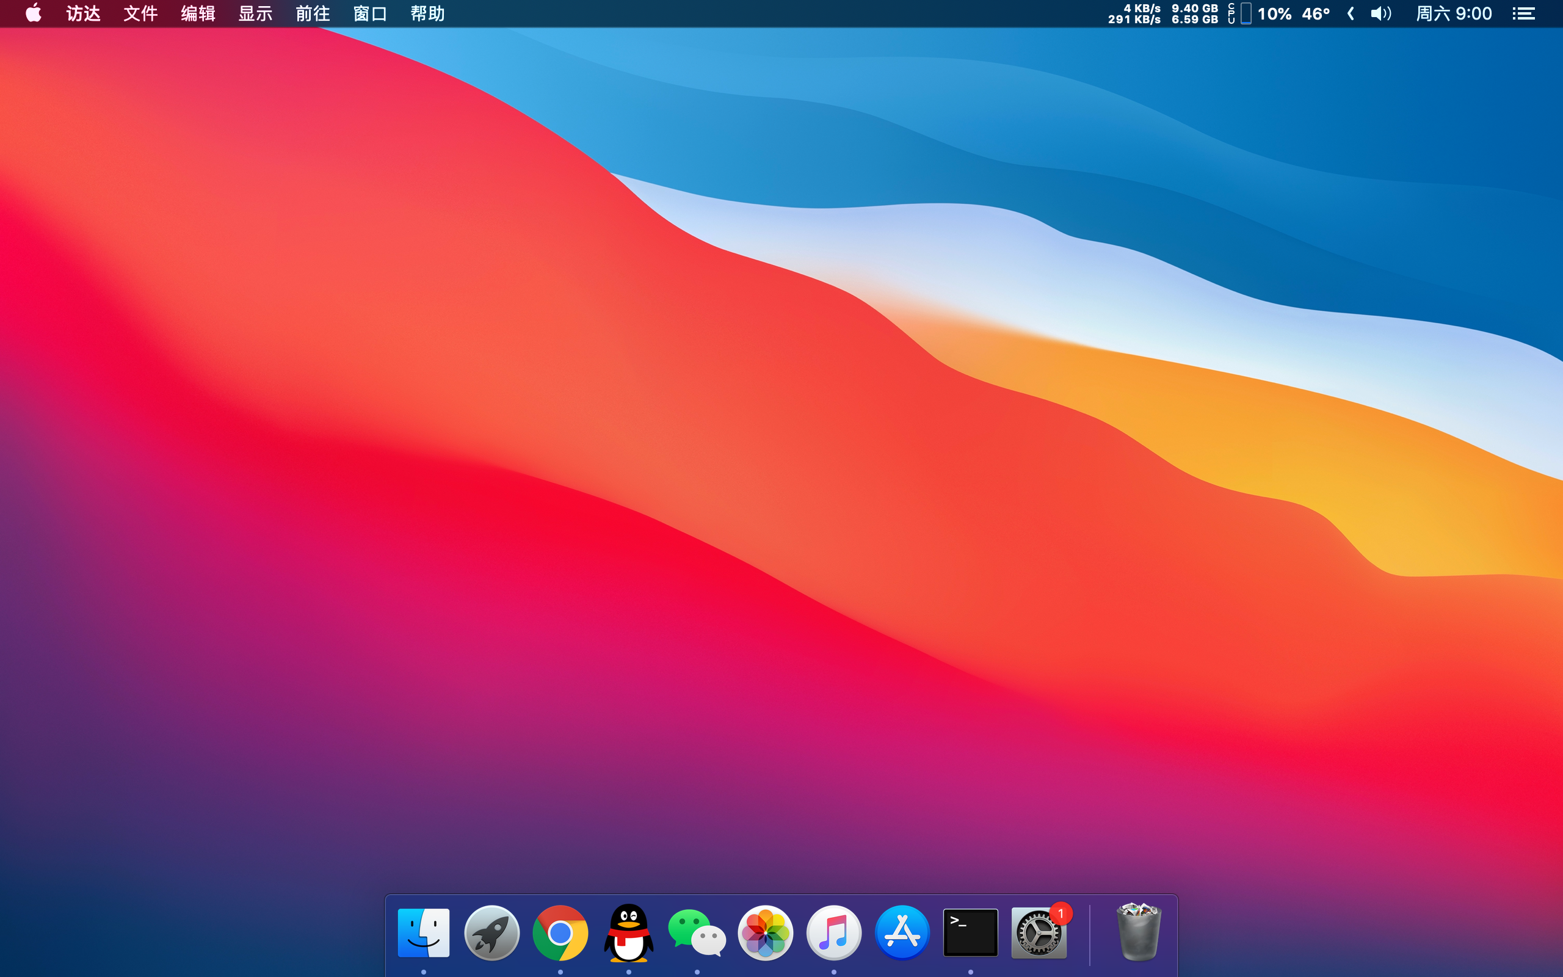Open the 前往 menu
The image size is (1563, 977).
313,13
